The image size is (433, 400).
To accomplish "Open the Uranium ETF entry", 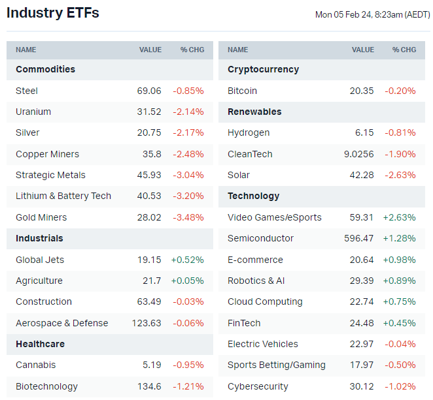I will point(33,112).
